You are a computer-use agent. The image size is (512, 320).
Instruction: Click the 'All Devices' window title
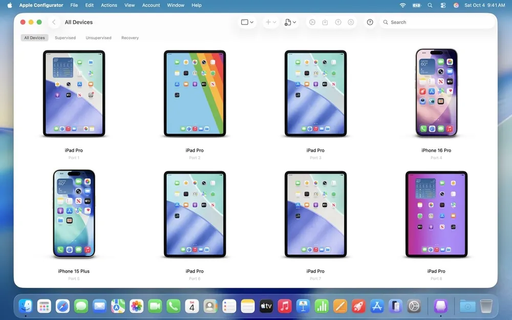(x=79, y=22)
